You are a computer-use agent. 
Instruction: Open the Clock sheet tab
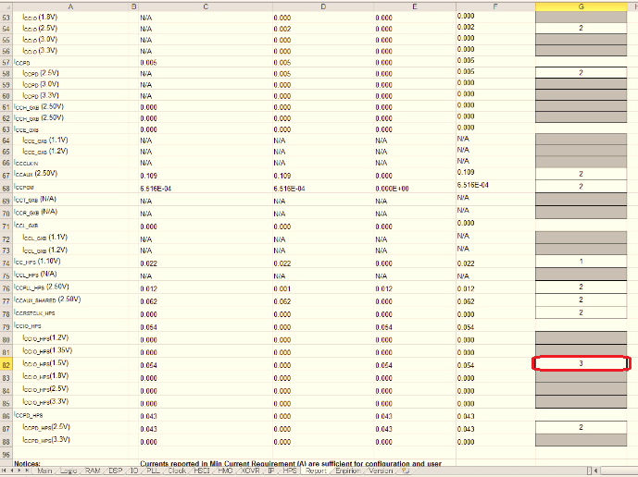(x=177, y=471)
